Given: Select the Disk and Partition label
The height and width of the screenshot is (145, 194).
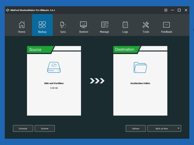Looking at the screenshot, I should (54, 83).
